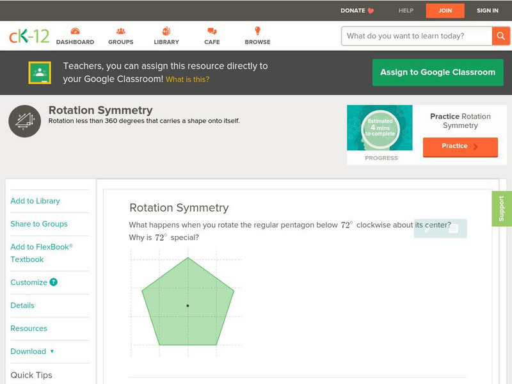The width and height of the screenshot is (512, 384).
Task: Click the arrow in Practice button
Action: [x=476, y=147]
